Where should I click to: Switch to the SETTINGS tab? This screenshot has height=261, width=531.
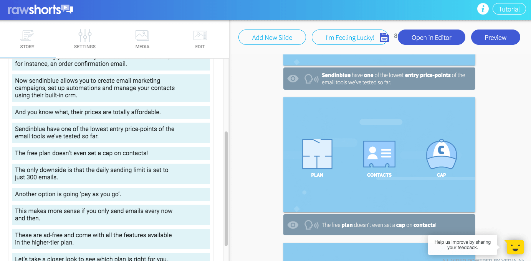[x=85, y=39]
